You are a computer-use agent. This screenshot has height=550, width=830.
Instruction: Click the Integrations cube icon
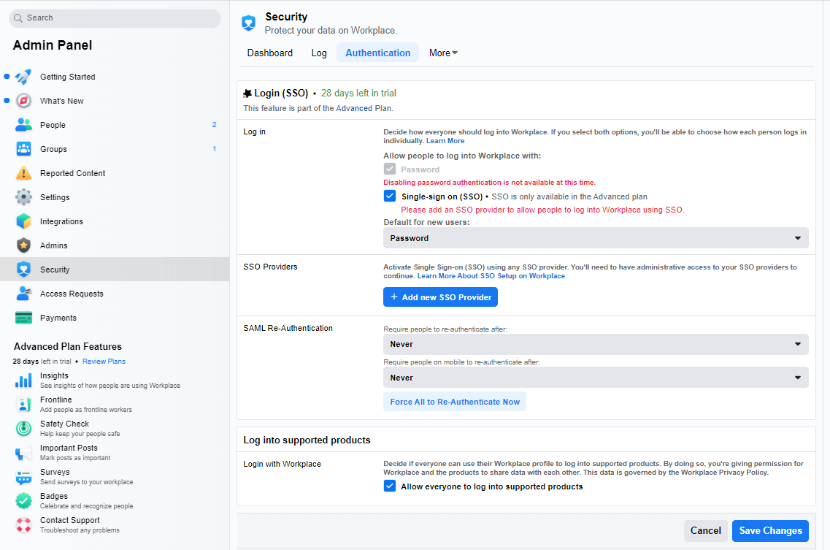point(23,221)
